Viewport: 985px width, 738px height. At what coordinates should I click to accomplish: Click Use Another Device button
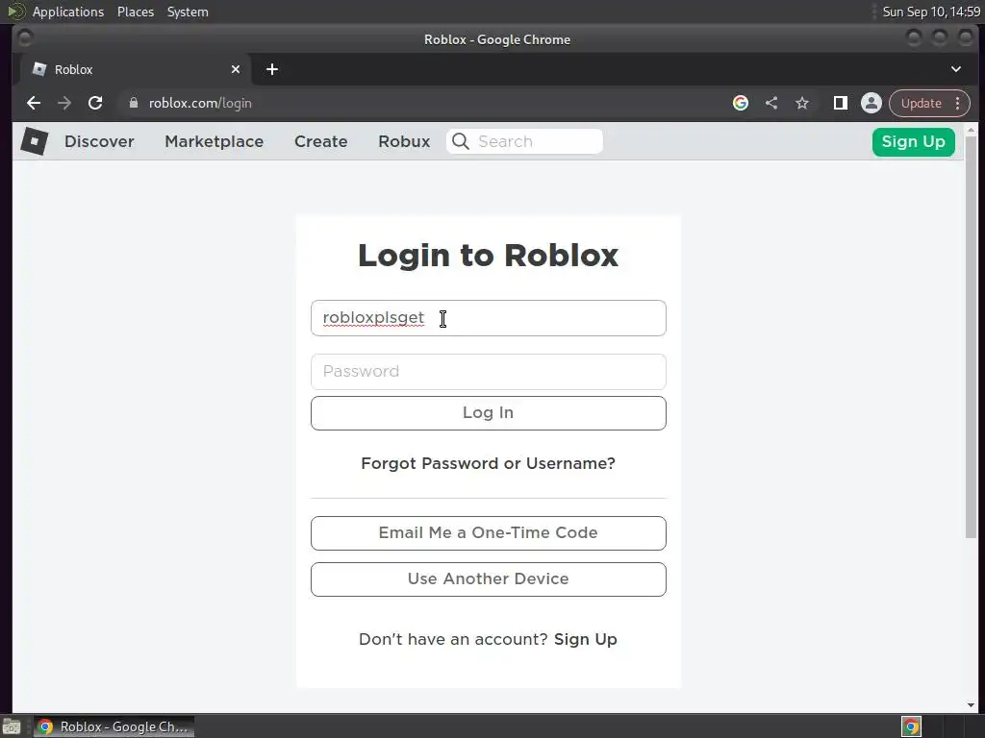coord(488,578)
